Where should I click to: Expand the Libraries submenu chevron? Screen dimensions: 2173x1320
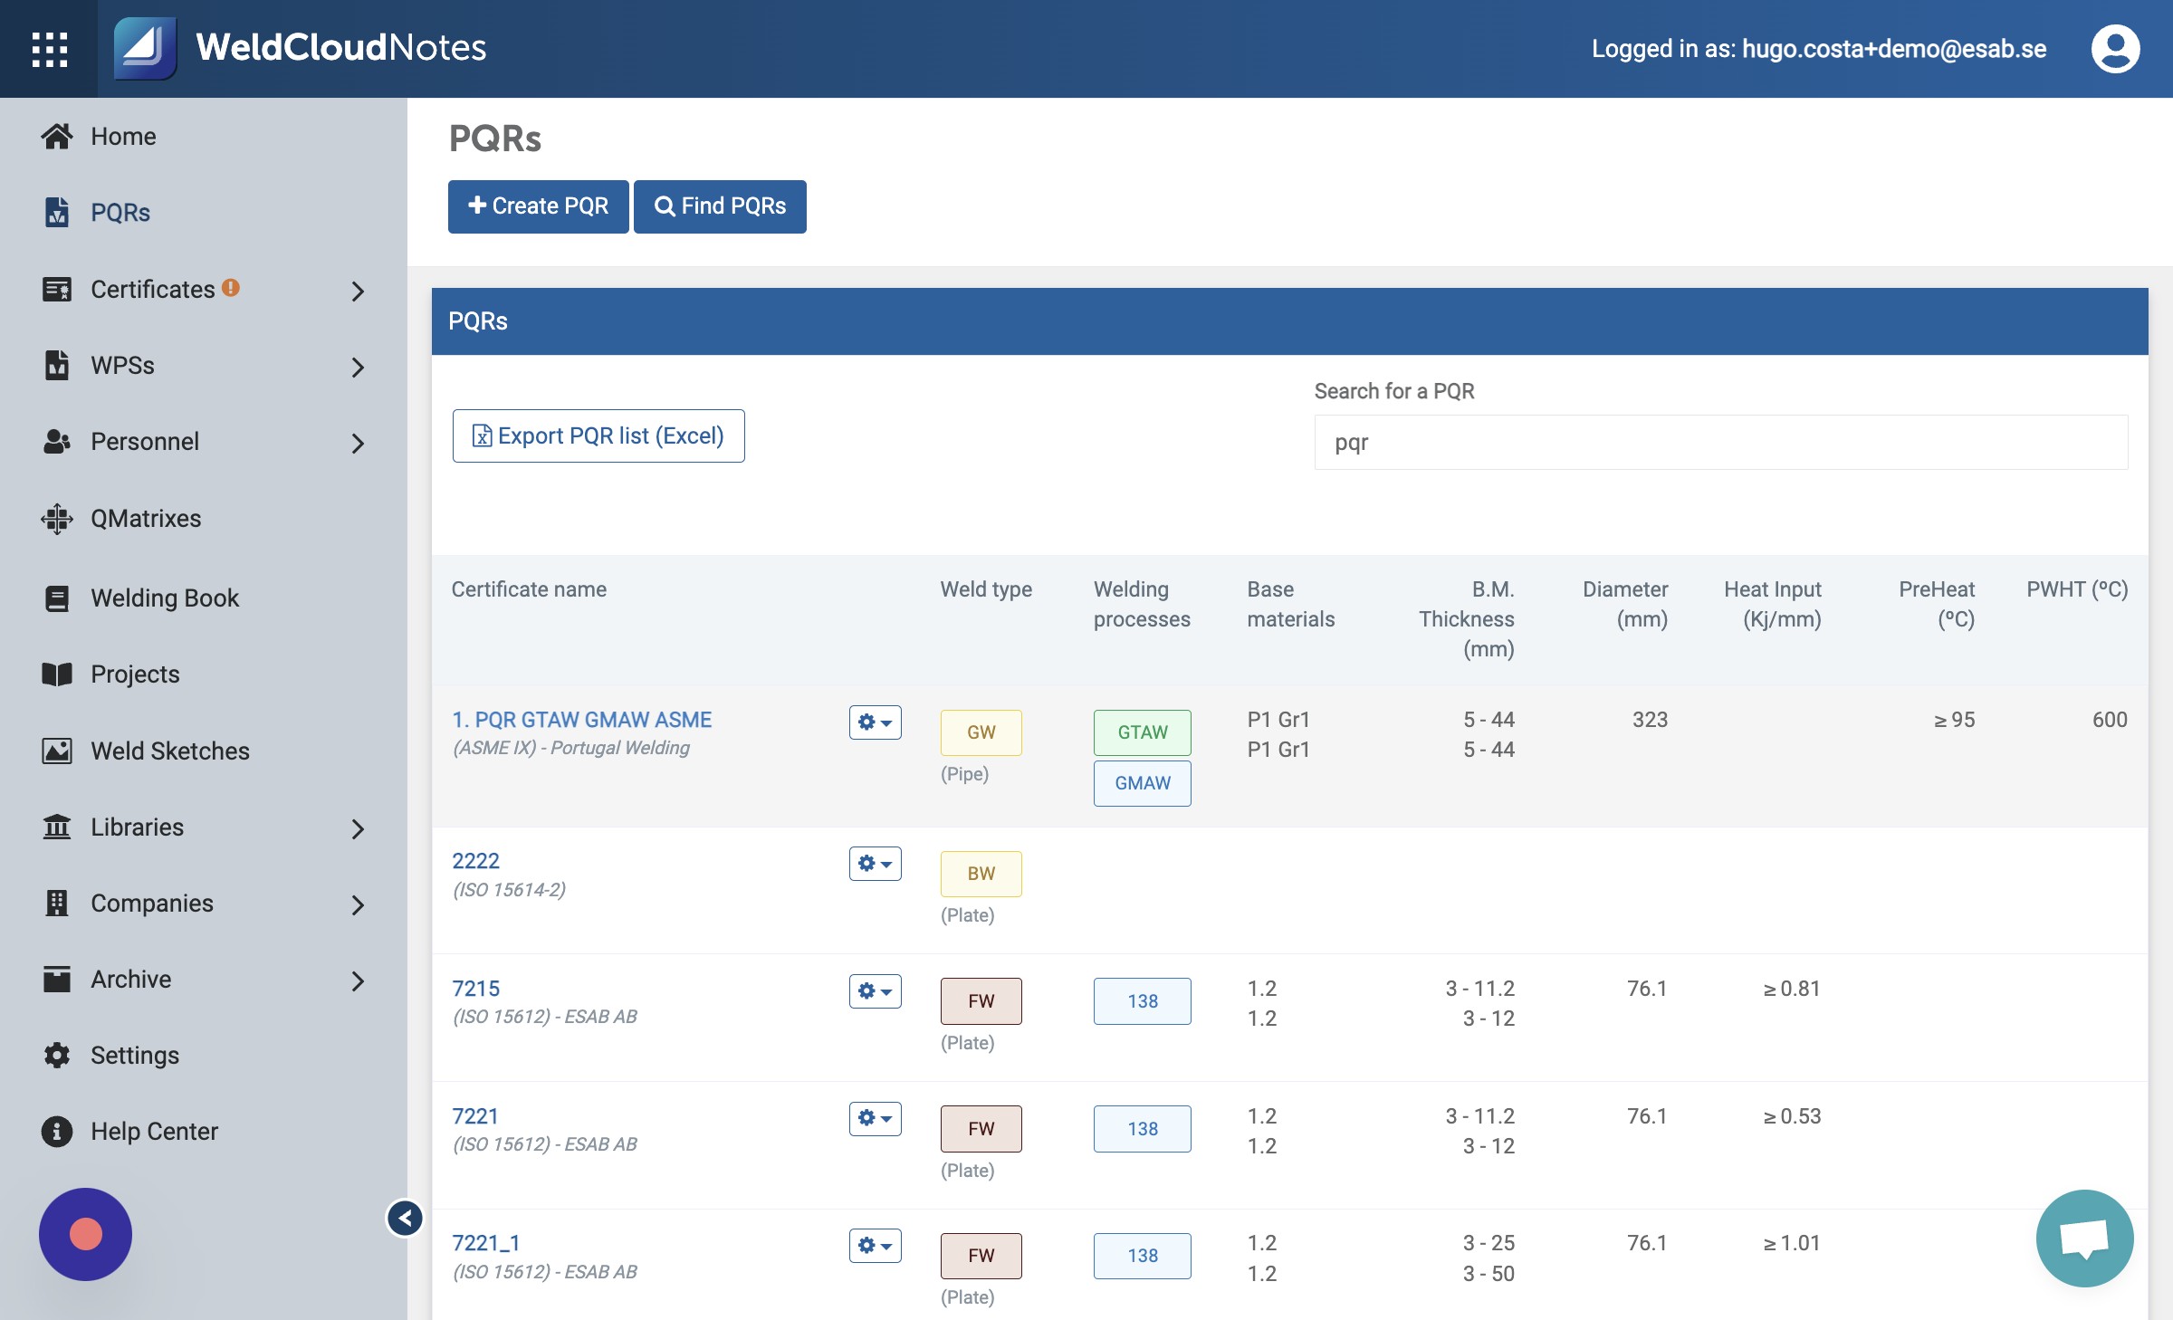click(358, 828)
